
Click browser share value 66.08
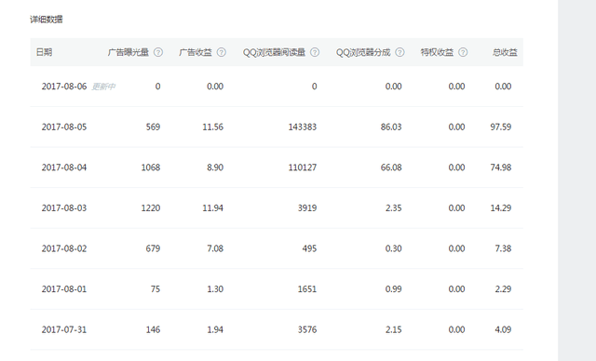(391, 167)
